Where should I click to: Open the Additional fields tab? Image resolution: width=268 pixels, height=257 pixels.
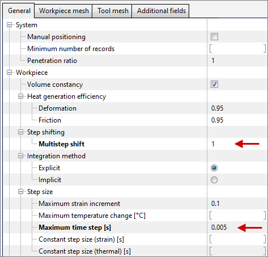click(x=161, y=11)
